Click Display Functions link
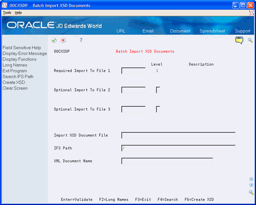 click(x=19, y=59)
